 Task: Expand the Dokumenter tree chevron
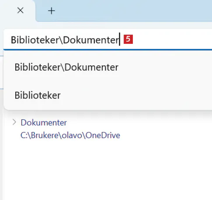point(14,122)
